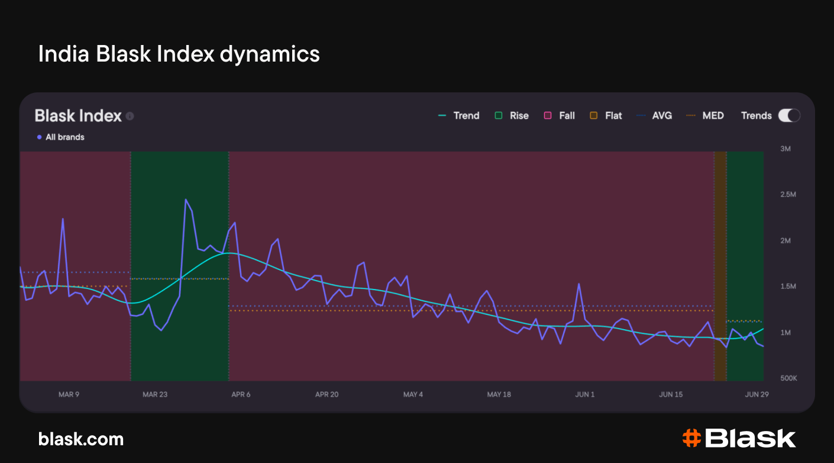834x463 pixels.
Task: Turn off the Trends toggle switch
Action: click(789, 115)
